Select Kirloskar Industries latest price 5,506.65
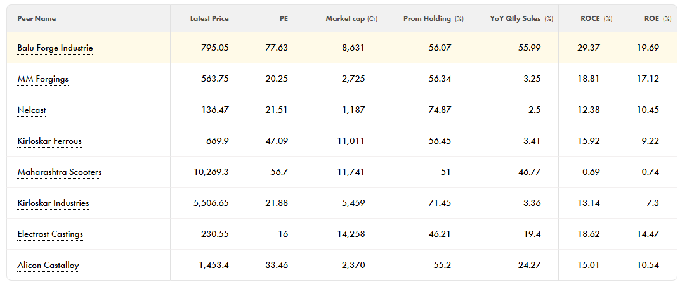The image size is (687, 289). 211,203
